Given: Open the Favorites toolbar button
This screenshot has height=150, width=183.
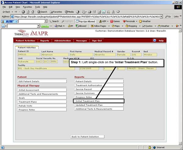Looking at the screenshot, I should coord(56,12).
